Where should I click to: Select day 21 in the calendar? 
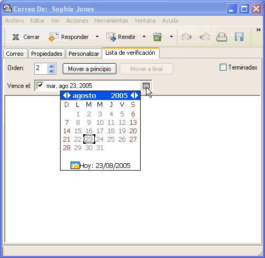[x=66, y=140]
